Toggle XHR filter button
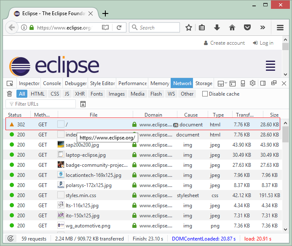Image resolution: width=292 pixels, height=246 pixels. [x=80, y=94]
